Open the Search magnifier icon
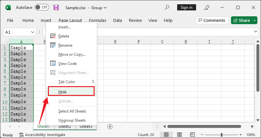 tap(167, 8)
